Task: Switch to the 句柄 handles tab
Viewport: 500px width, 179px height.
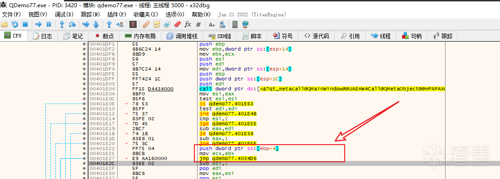Action: 412,36
